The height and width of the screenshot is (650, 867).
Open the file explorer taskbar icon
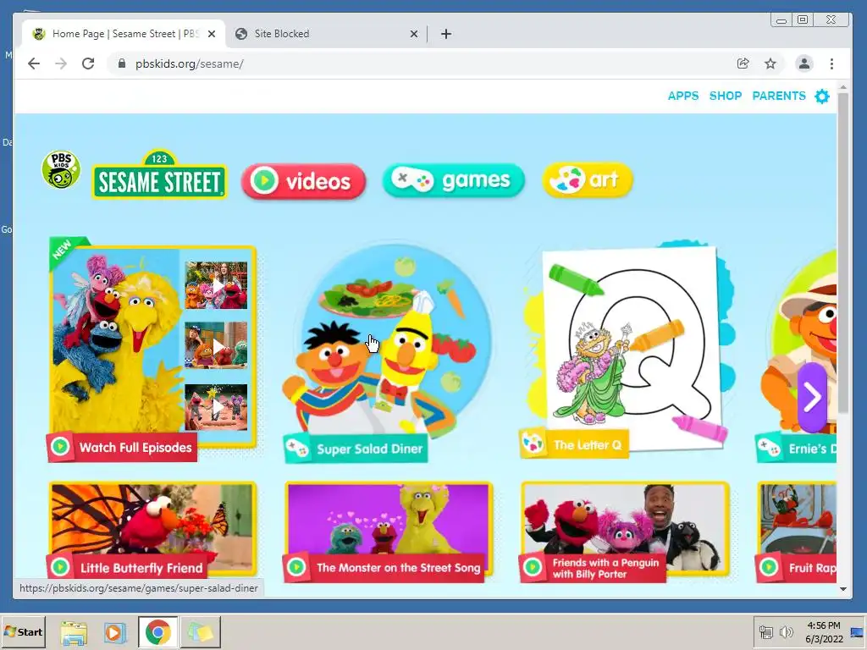pos(74,632)
